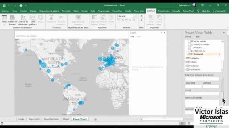The image size is (229, 128).
Task: Switch to the Presentación tab
Action: (164, 11)
